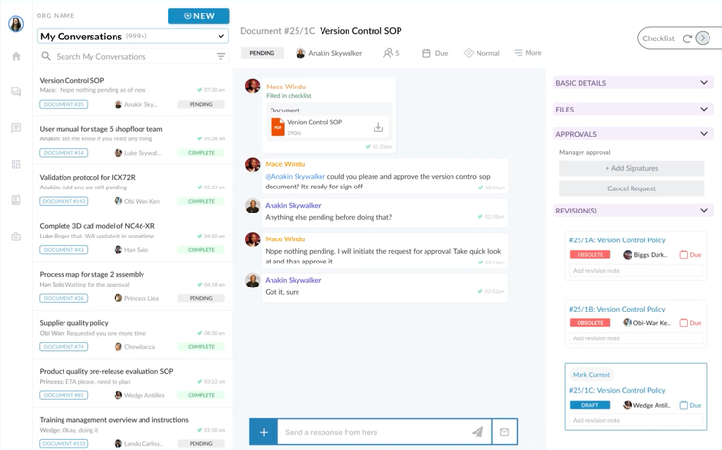
Task: Collapse the APPROVALS section
Action: pos(633,134)
